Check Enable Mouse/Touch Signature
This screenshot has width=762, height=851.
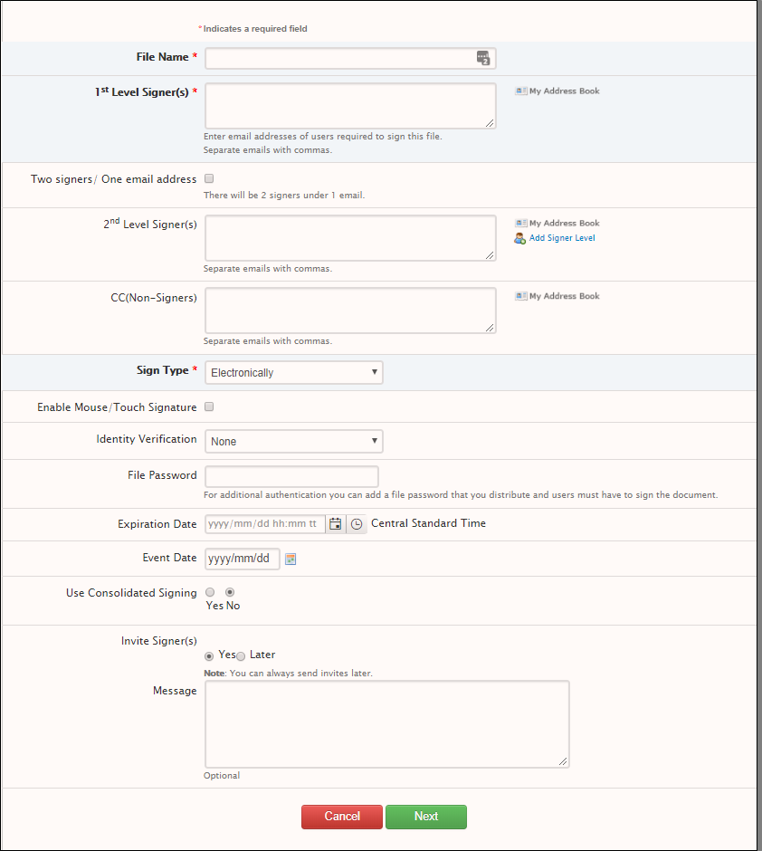point(208,406)
